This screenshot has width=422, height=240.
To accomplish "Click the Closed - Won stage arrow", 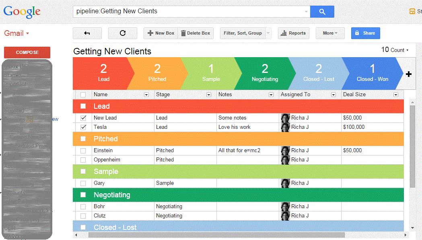I will (x=372, y=74).
